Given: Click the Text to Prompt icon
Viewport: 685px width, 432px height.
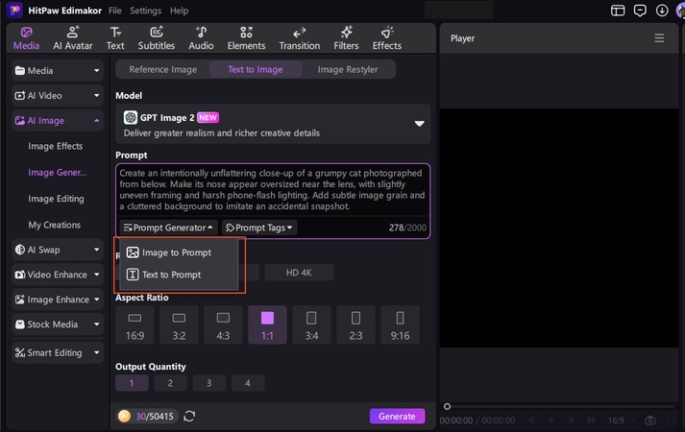Looking at the screenshot, I should coord(133,275).
